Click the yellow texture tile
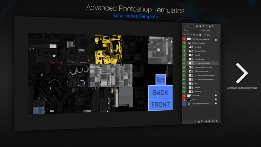The height and width of the screenshot is (147, 261). (x=108, y=49)
